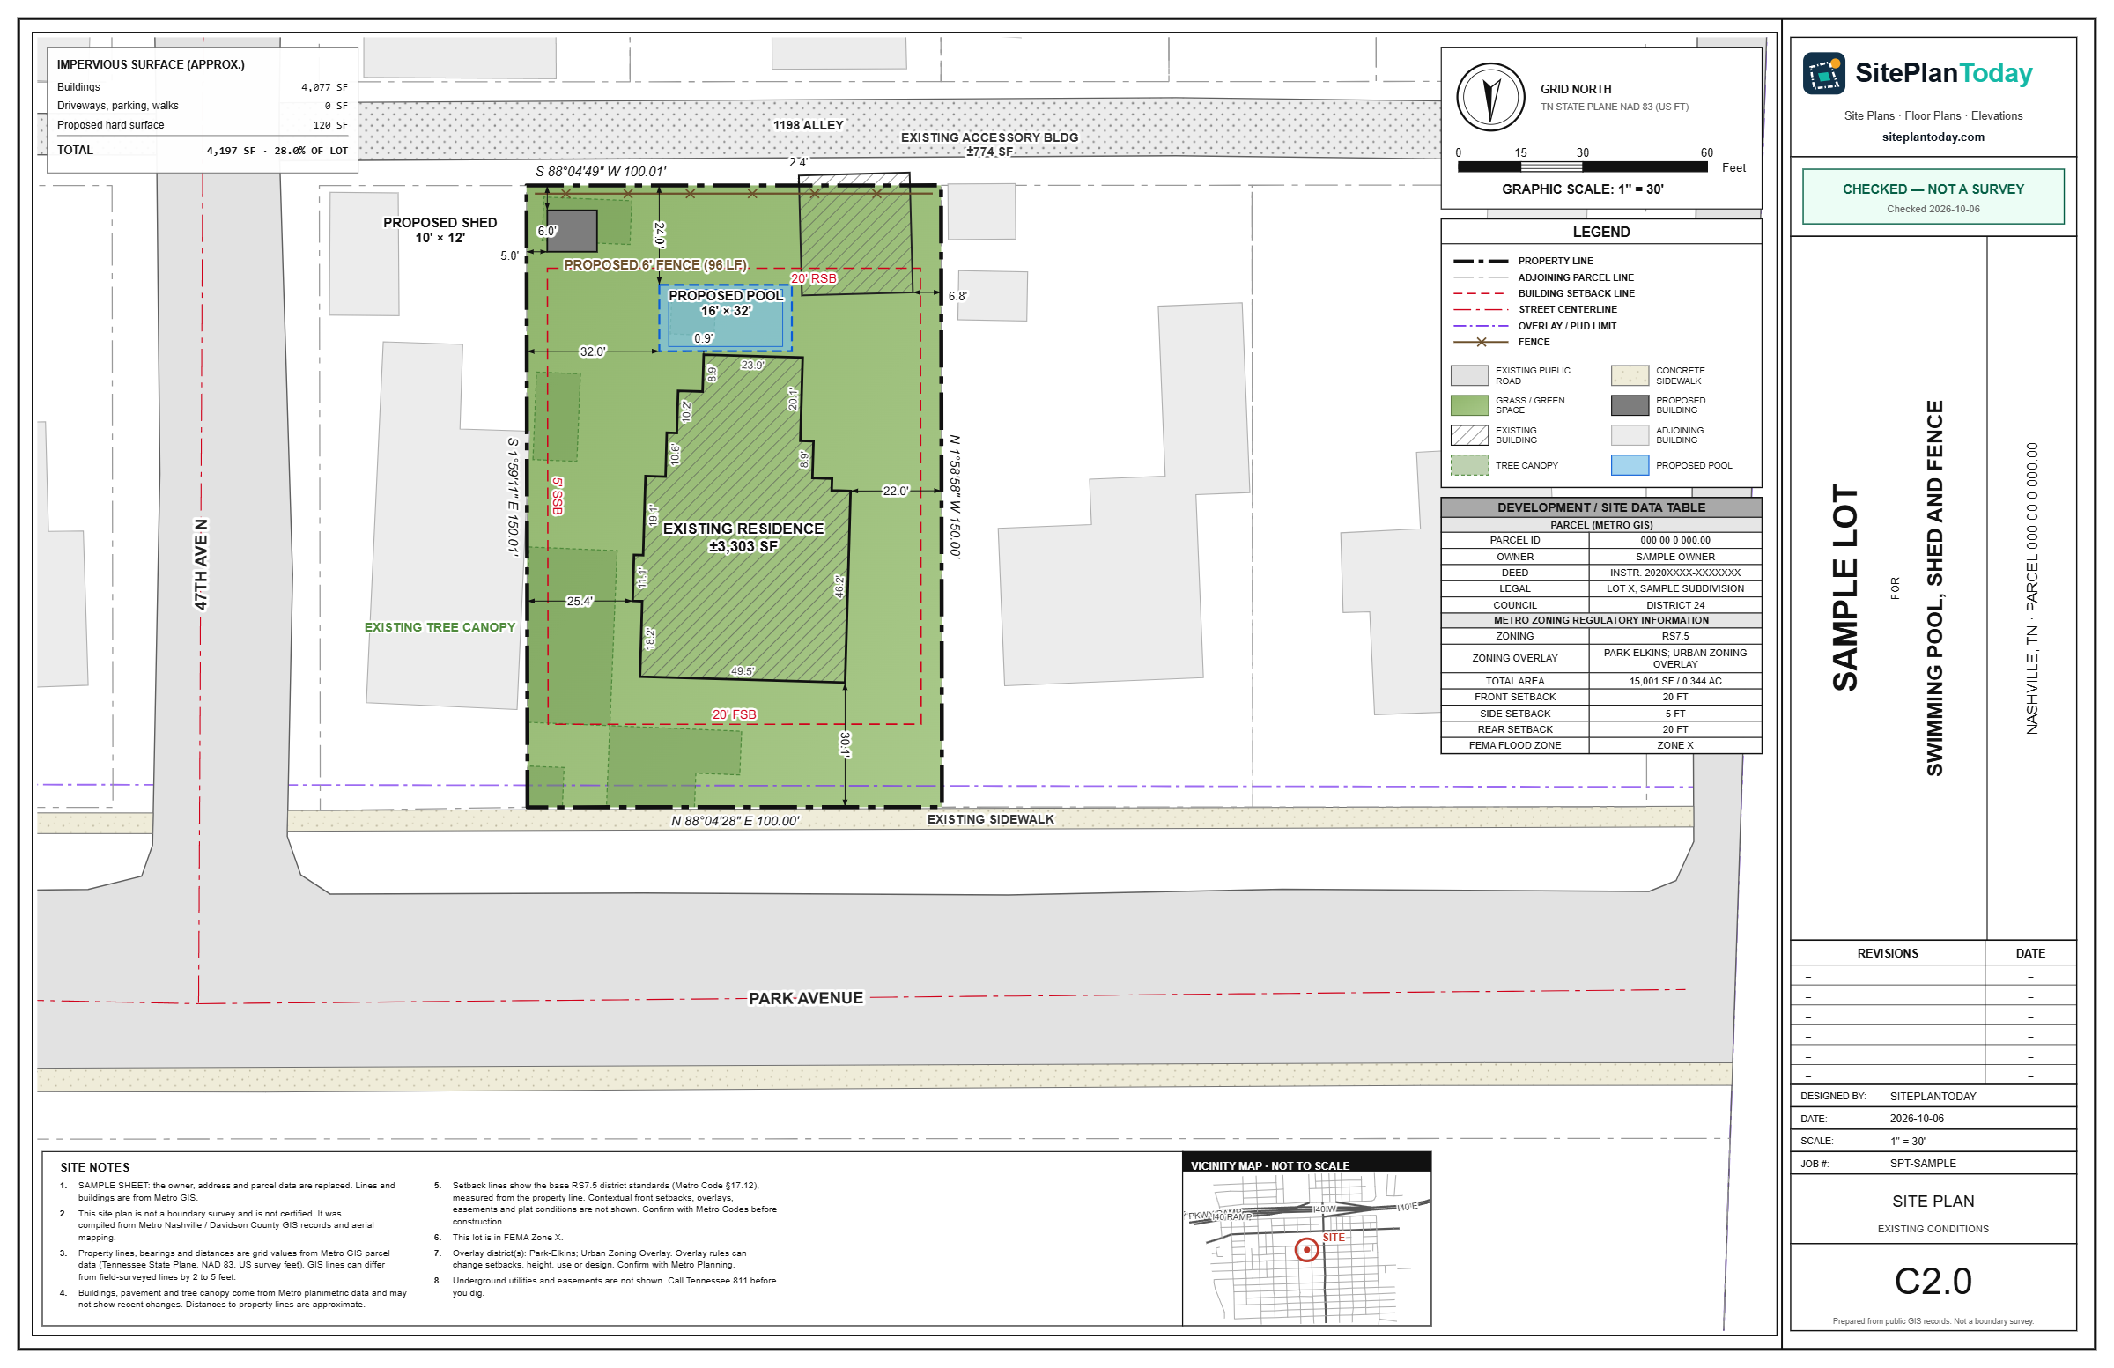Select the proposed pool legend swatch
Viewport: 2114px width, 1368px height.
click(x=1630, y=465)
